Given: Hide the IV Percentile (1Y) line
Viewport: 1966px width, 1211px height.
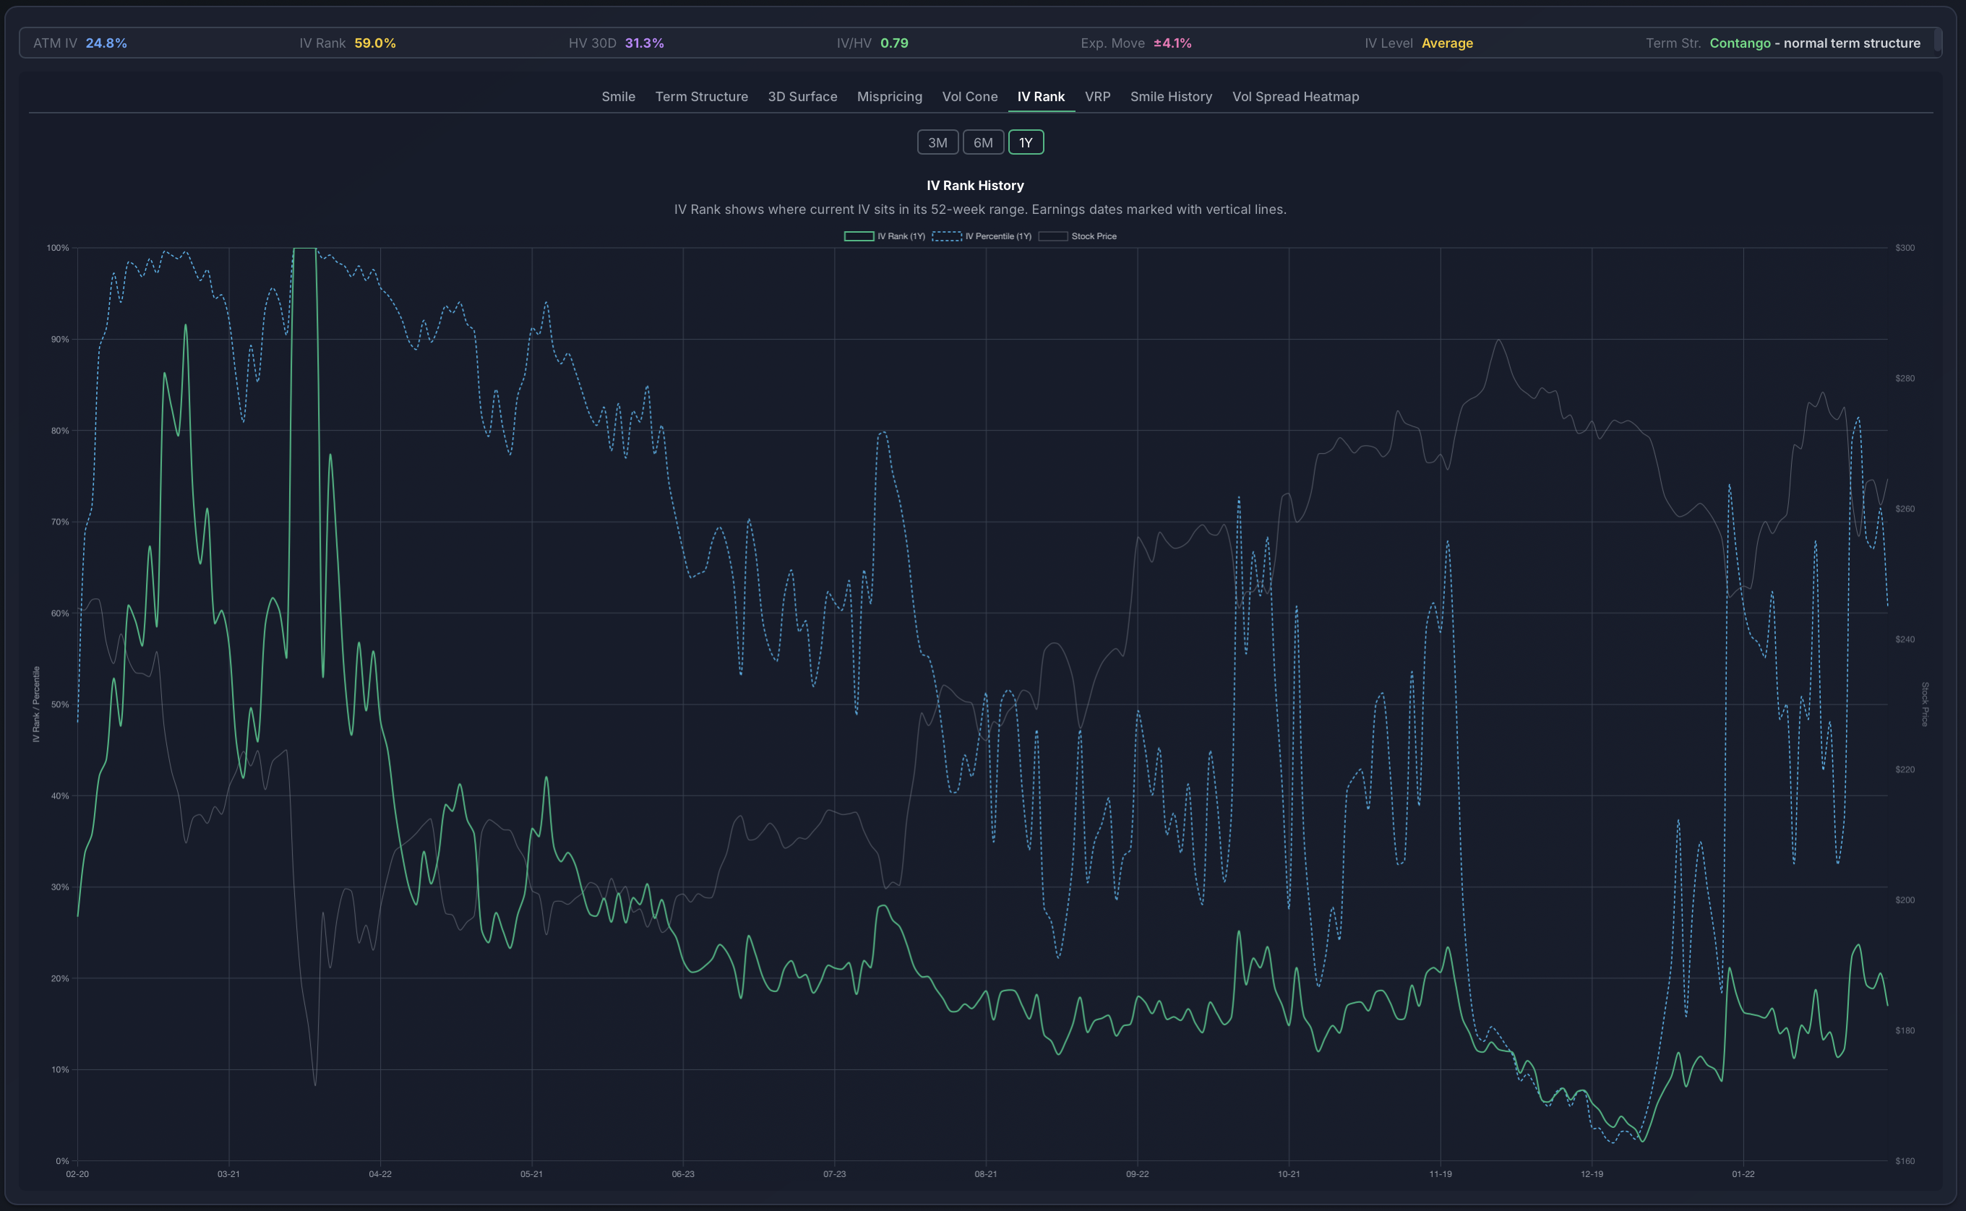Looking at the screenshot, I should 997,236.
